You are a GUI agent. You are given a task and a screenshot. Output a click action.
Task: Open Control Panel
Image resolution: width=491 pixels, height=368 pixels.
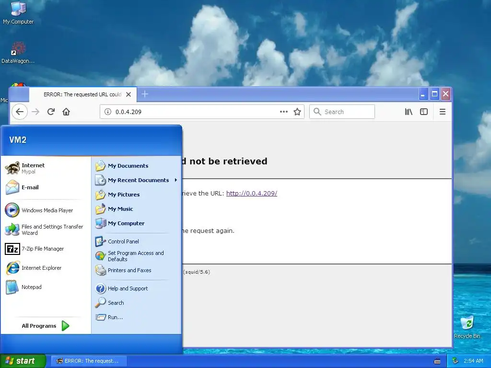point(136,241)
